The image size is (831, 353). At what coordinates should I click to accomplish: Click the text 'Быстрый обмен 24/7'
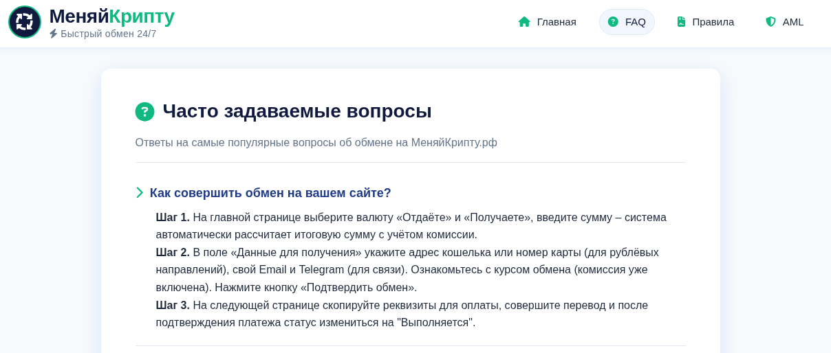click(x=109, y=34)
